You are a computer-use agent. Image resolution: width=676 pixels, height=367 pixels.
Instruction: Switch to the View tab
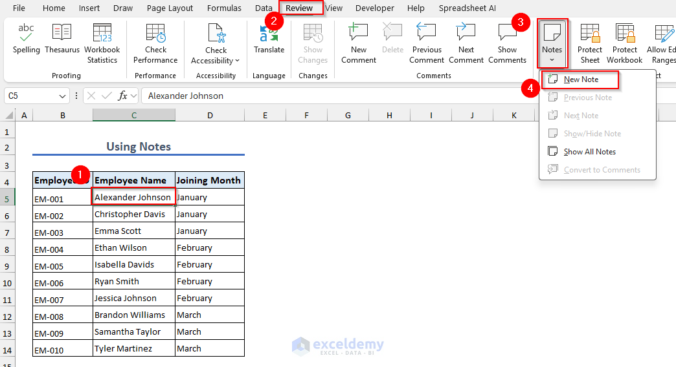[x=333, y=8]
